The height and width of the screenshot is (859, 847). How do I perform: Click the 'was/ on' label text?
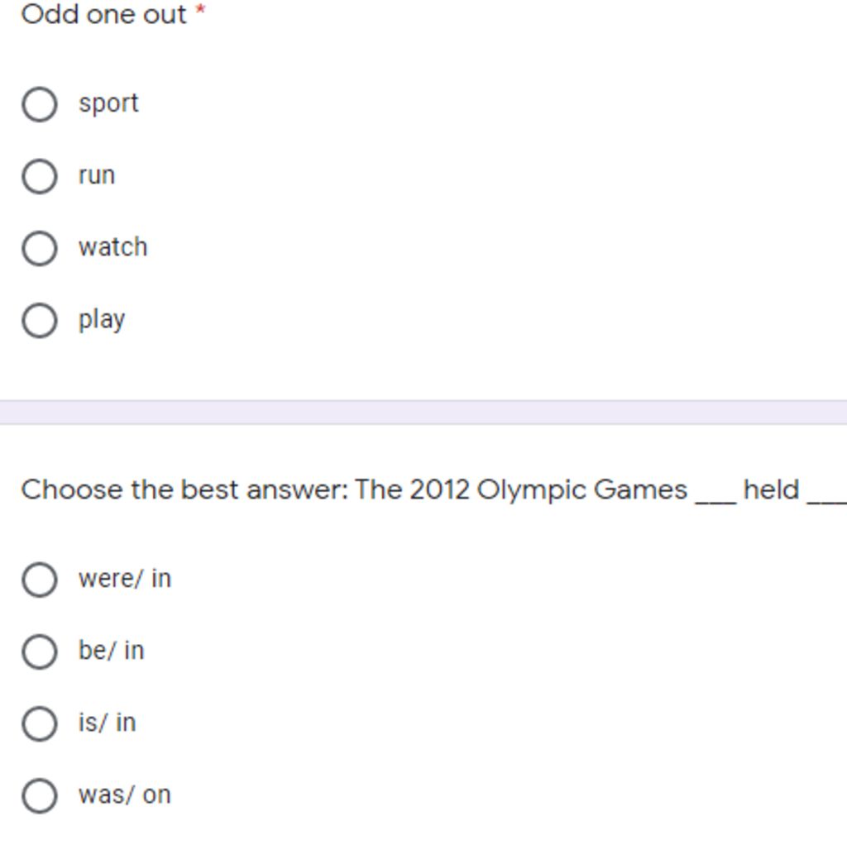[x=124, y=795]
